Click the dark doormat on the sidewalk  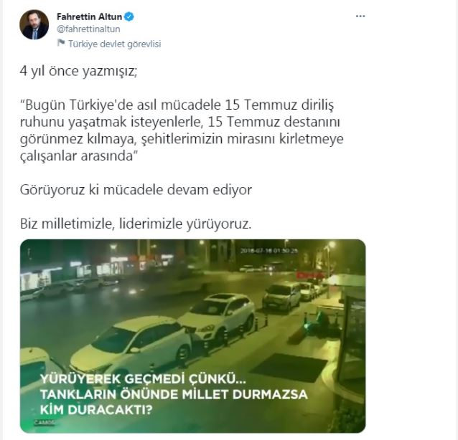coord(289,368)
